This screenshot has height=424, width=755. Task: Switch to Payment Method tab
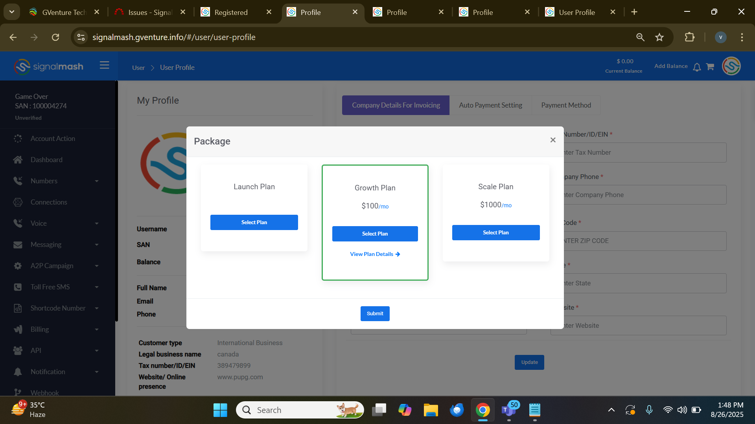pyautogui.click(x=566, y=105)
